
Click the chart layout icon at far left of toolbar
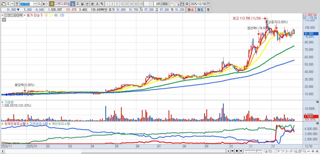click(x=3, y=4)
